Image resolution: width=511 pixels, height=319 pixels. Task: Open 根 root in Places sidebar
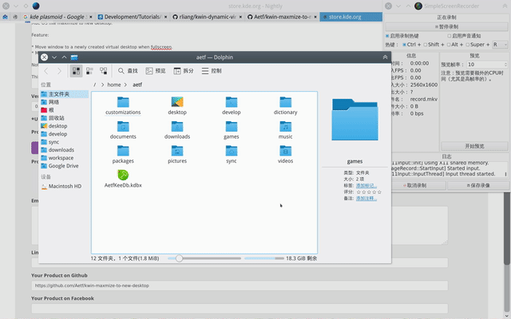64,110
